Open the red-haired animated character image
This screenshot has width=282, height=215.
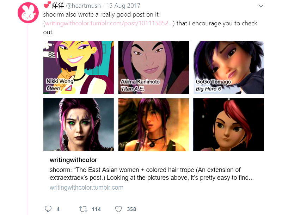click(x=228, y=124)
